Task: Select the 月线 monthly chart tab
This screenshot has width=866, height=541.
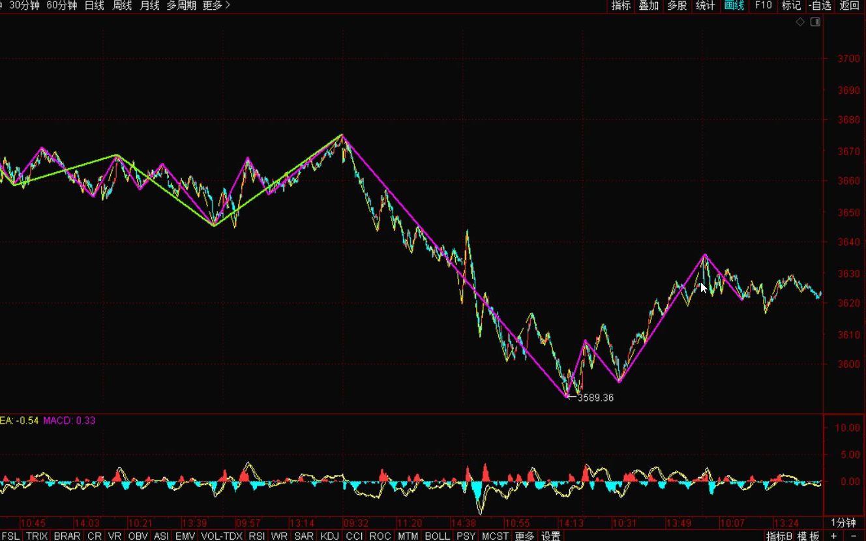Action: click(149, 5)
